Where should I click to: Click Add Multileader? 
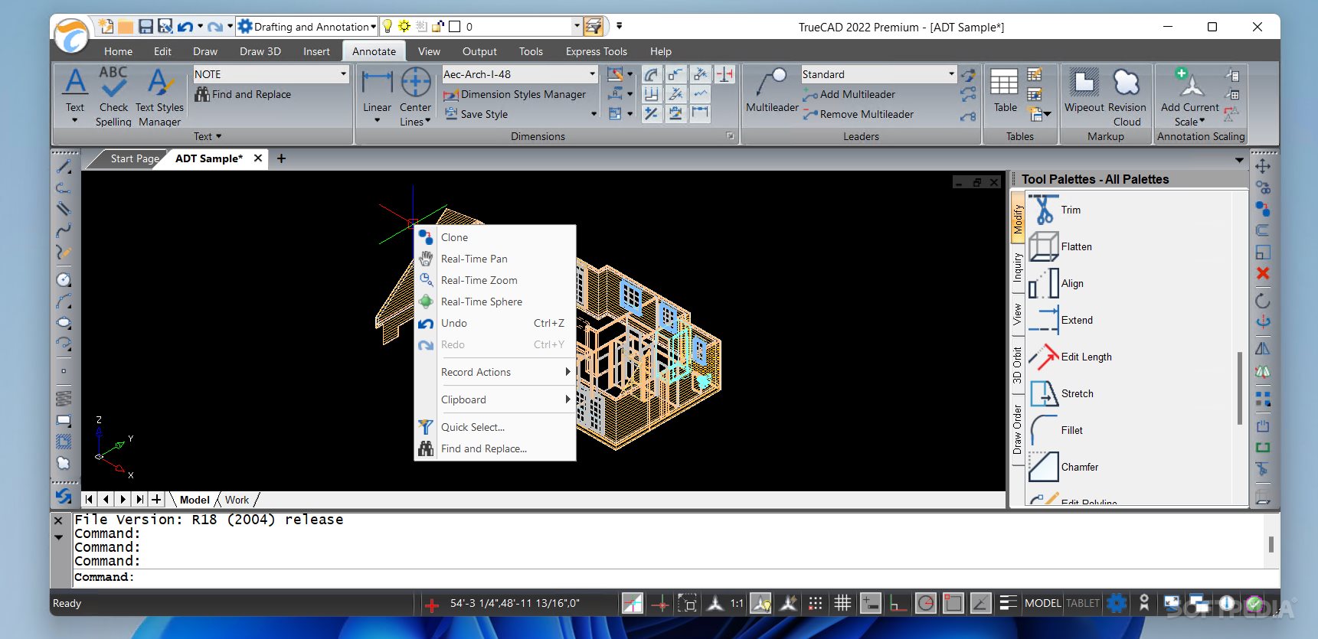pos(849,94)
